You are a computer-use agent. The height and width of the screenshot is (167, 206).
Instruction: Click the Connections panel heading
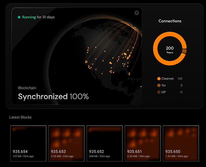coord(170,21)
